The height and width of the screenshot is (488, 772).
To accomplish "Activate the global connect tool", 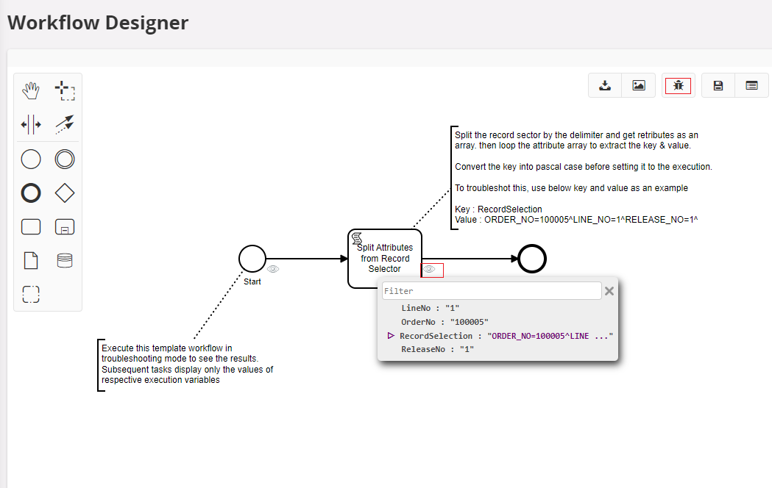I will click(x=65, y=125).
